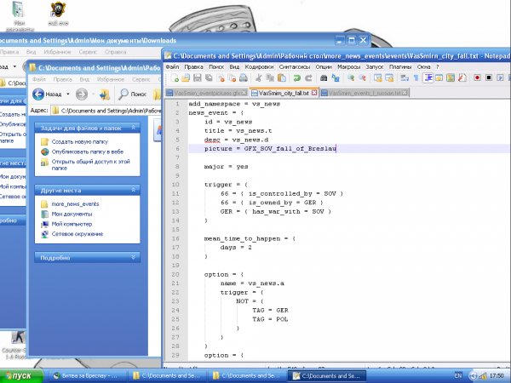The width and height of the screenshot is (511, 383).
Task: Collapse the 'Задачи для файлов и папок' panel
Action: [134, 127]
